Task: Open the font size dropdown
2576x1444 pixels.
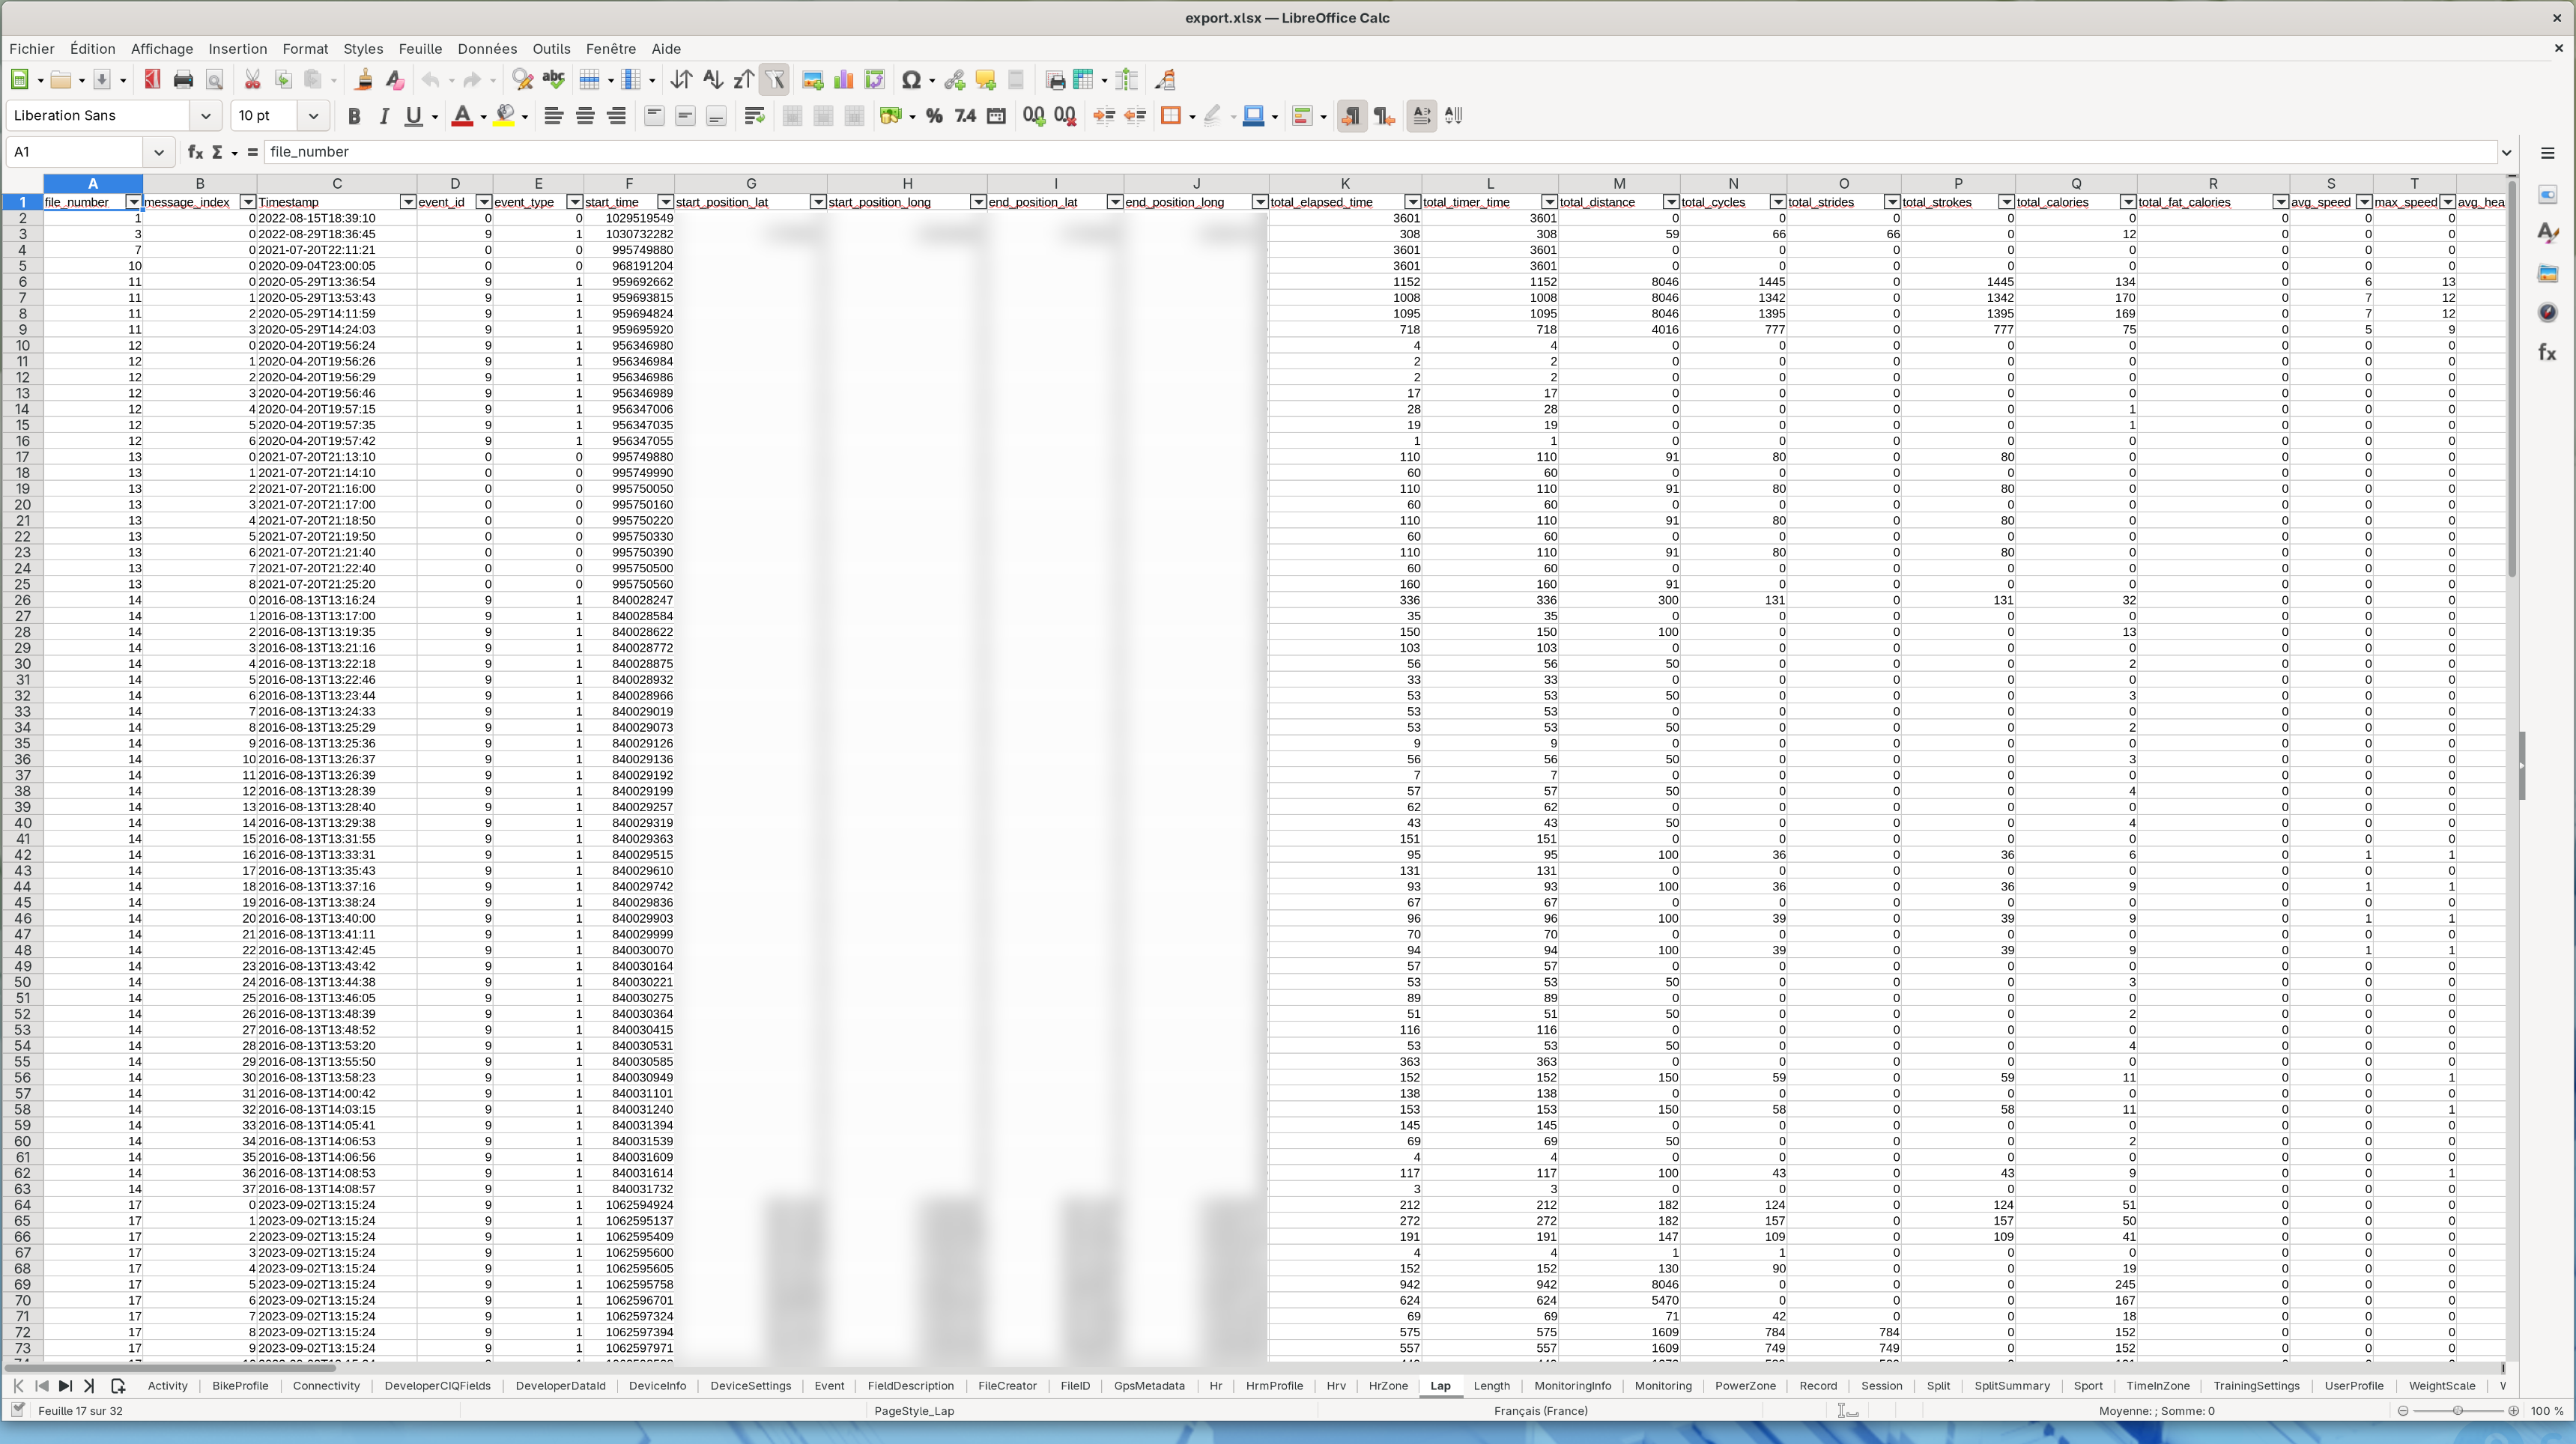Action: click(x=313, y=116)
